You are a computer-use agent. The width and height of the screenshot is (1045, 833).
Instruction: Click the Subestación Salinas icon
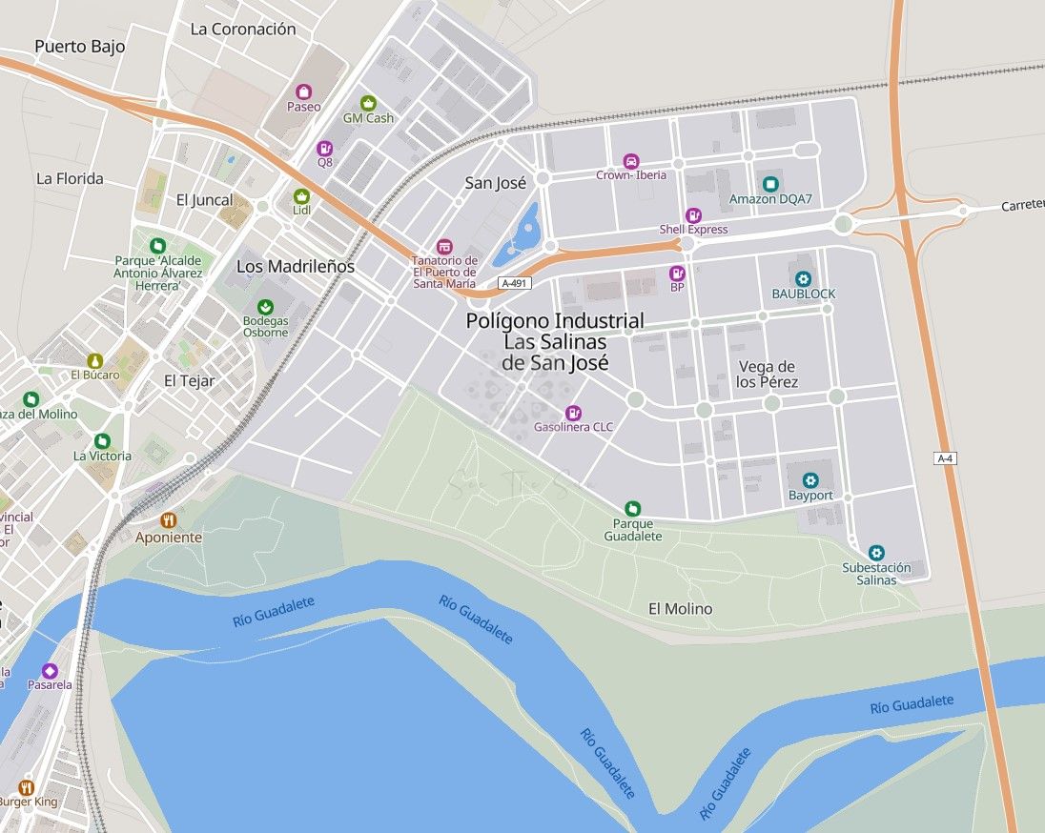click(x=876, y=553)
